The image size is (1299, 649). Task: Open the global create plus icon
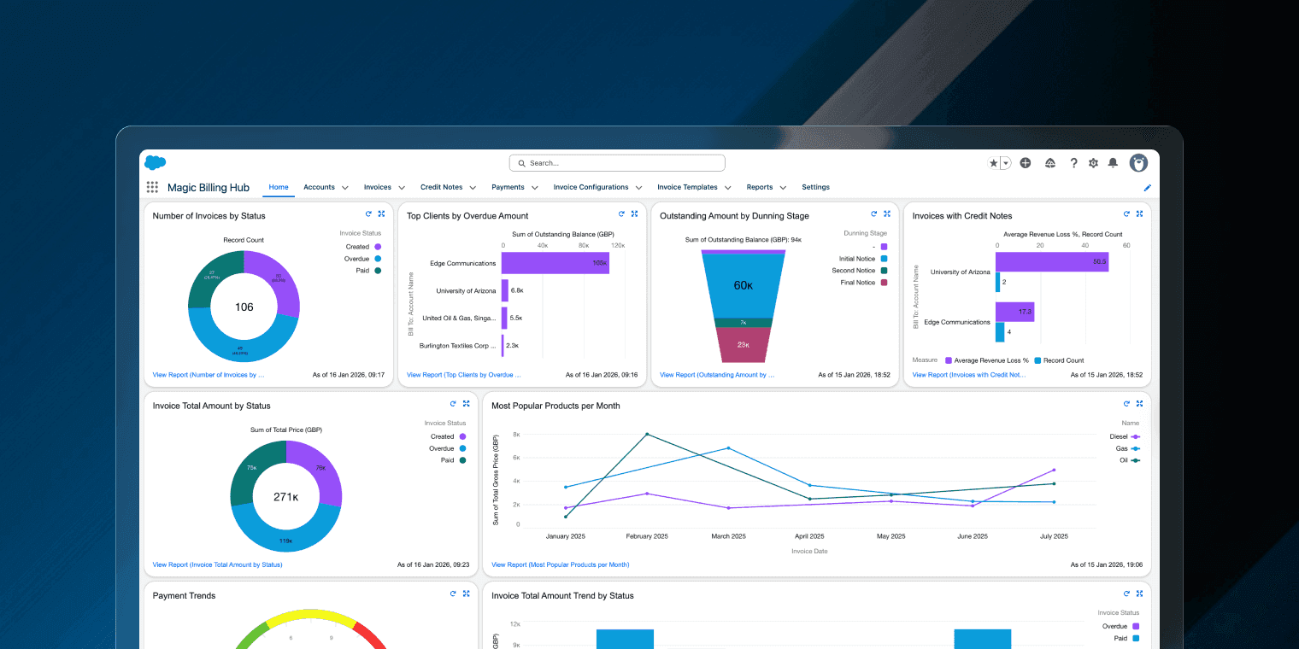tap(1026, 163)
